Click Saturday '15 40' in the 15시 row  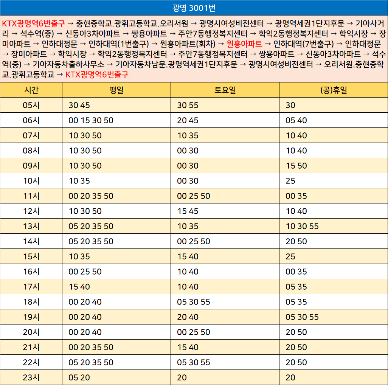click(x=188, y=256)
